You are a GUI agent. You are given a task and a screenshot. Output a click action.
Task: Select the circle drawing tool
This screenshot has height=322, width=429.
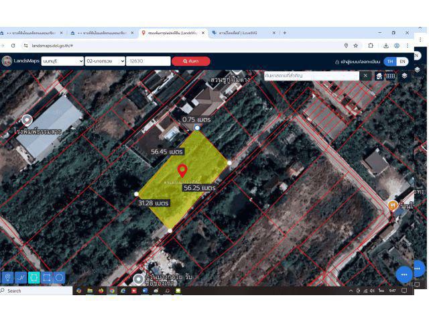(60, 277)
